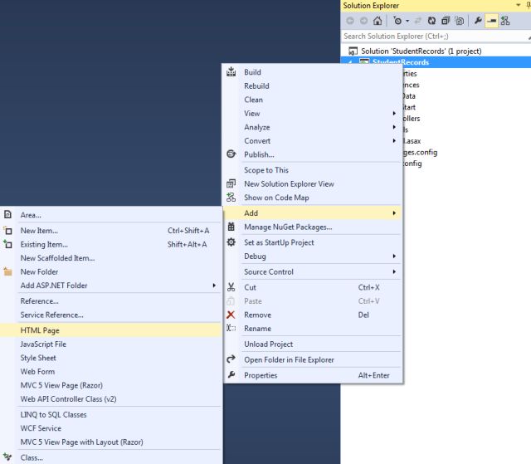Click the Refresh icon in Solution Explorer
531x464 pixels.
(x=431, y=21)
